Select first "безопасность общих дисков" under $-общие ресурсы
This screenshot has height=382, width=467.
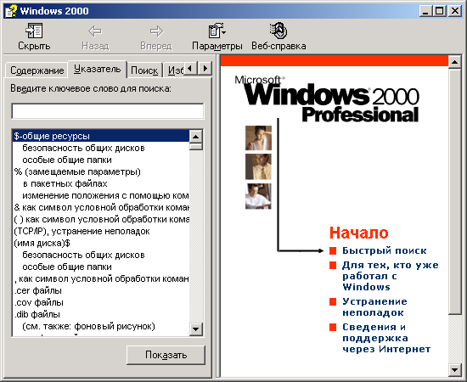[83, 148]
